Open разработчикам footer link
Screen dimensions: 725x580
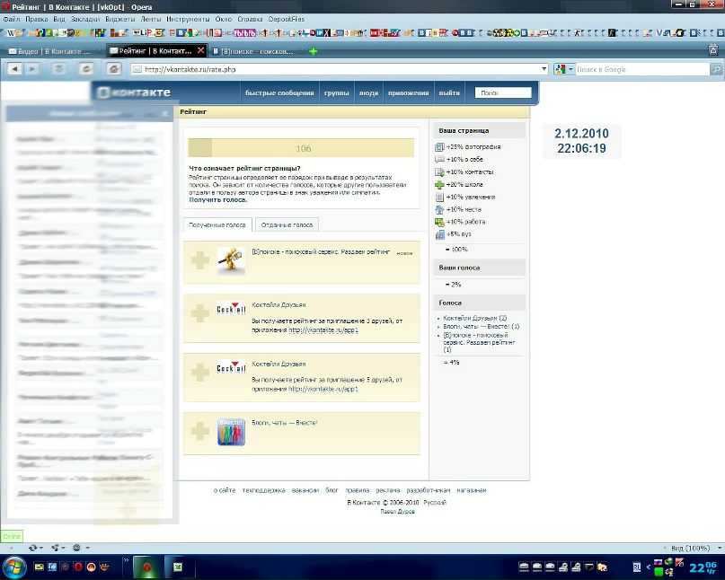[429, 490]
